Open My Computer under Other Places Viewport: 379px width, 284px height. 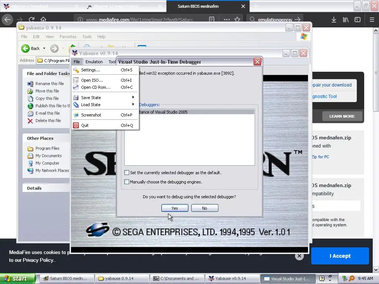click(47, 163)
